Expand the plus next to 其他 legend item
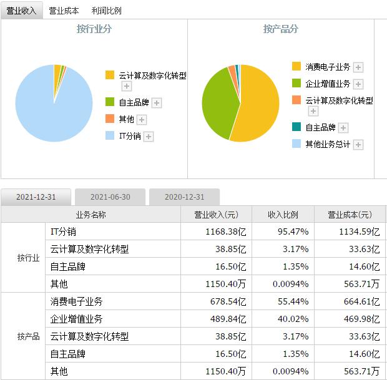The width and height of the screenshot is (387, 380). point(142,120)
